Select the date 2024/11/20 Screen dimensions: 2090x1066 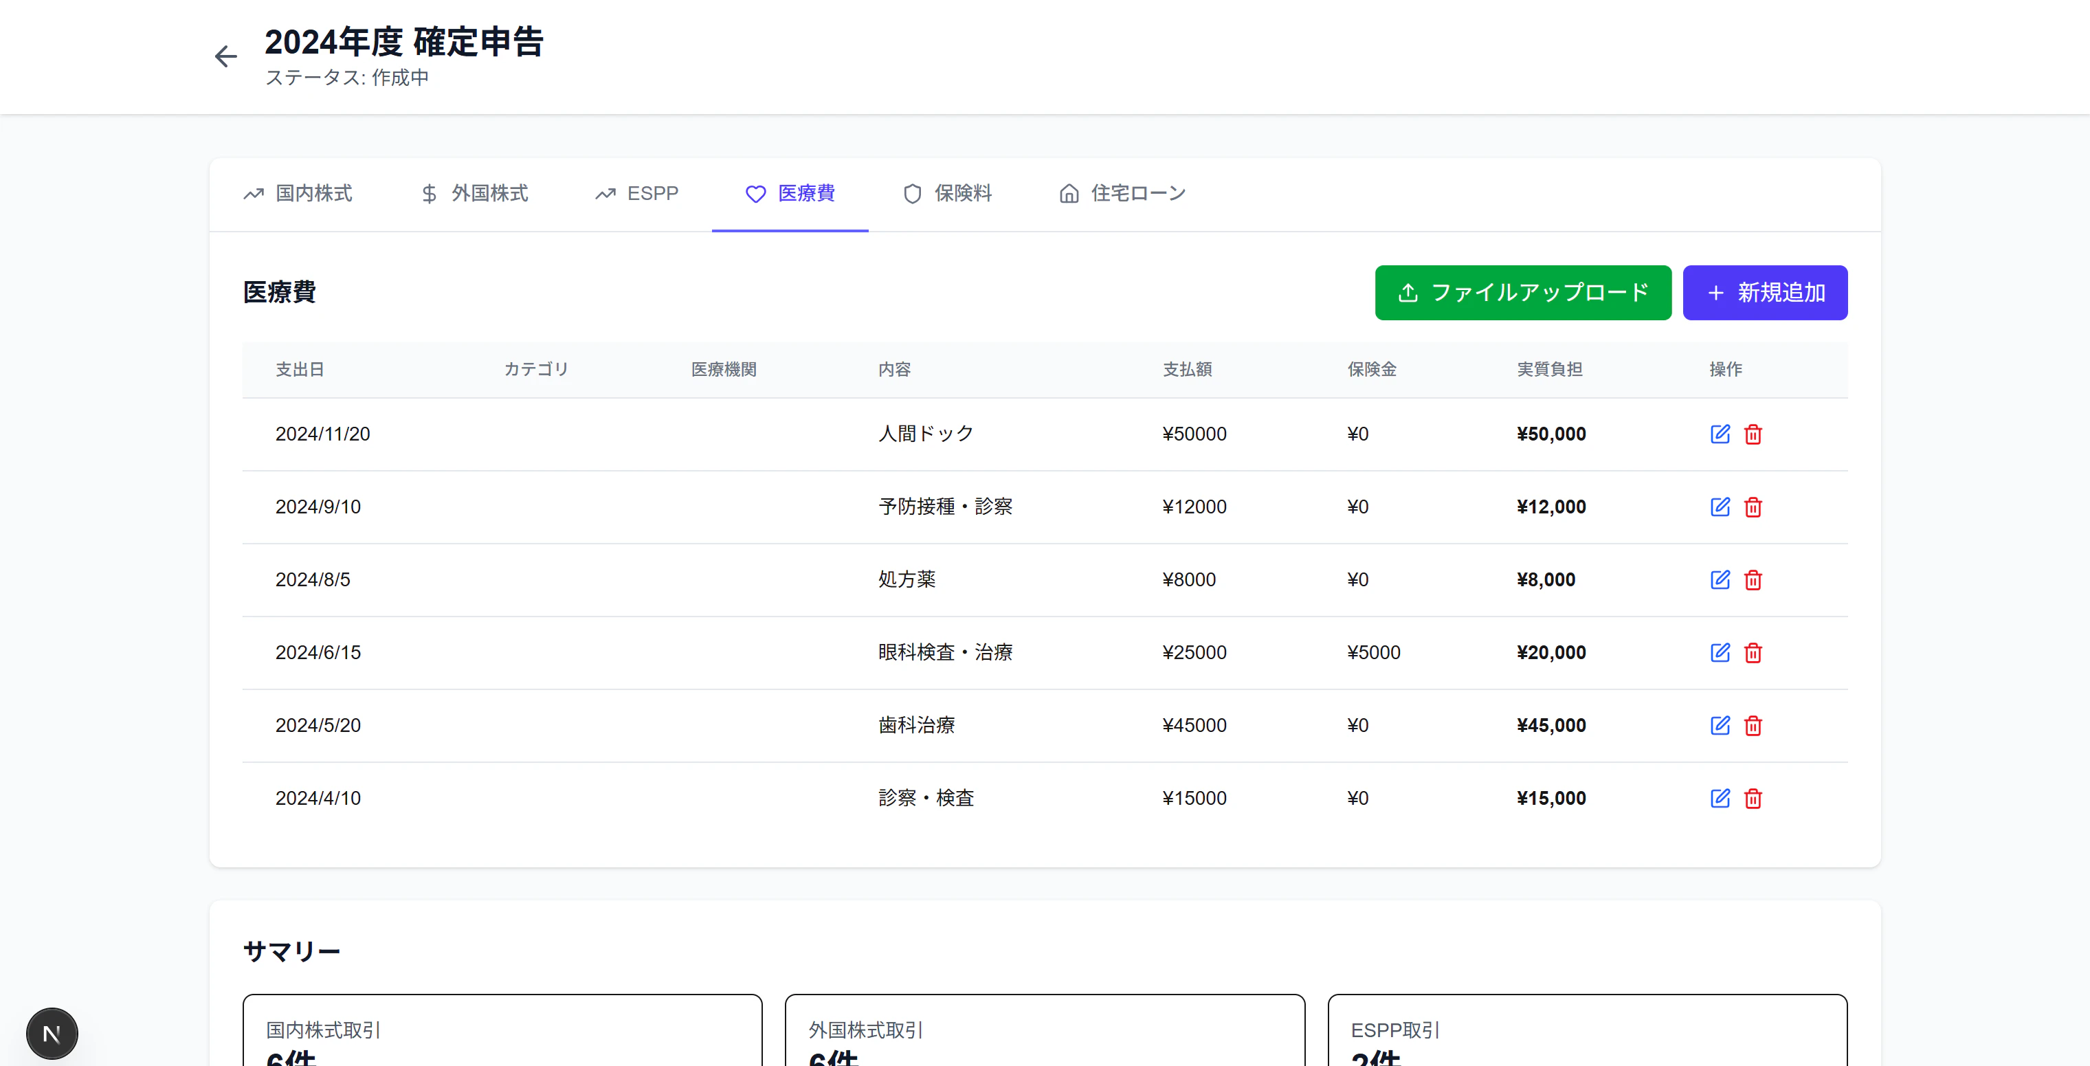[323, 434]
